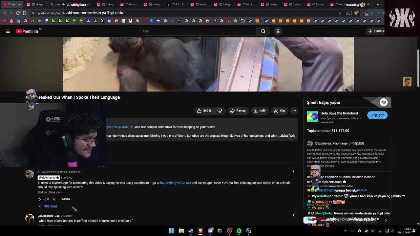Expand '207 yanıt' replies on pinned comment
Image resolution: width=420 pixels, height=236 pixels.
[48, 206]
